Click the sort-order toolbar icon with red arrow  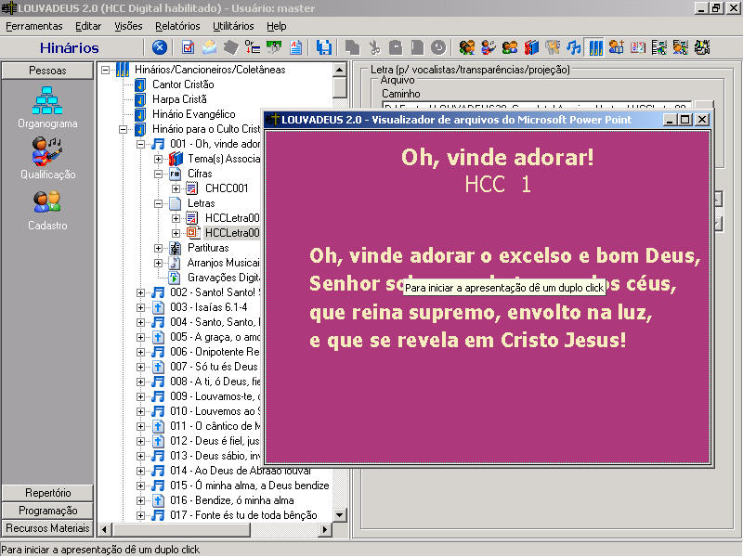pyautogui.click(x=252, y=47)
